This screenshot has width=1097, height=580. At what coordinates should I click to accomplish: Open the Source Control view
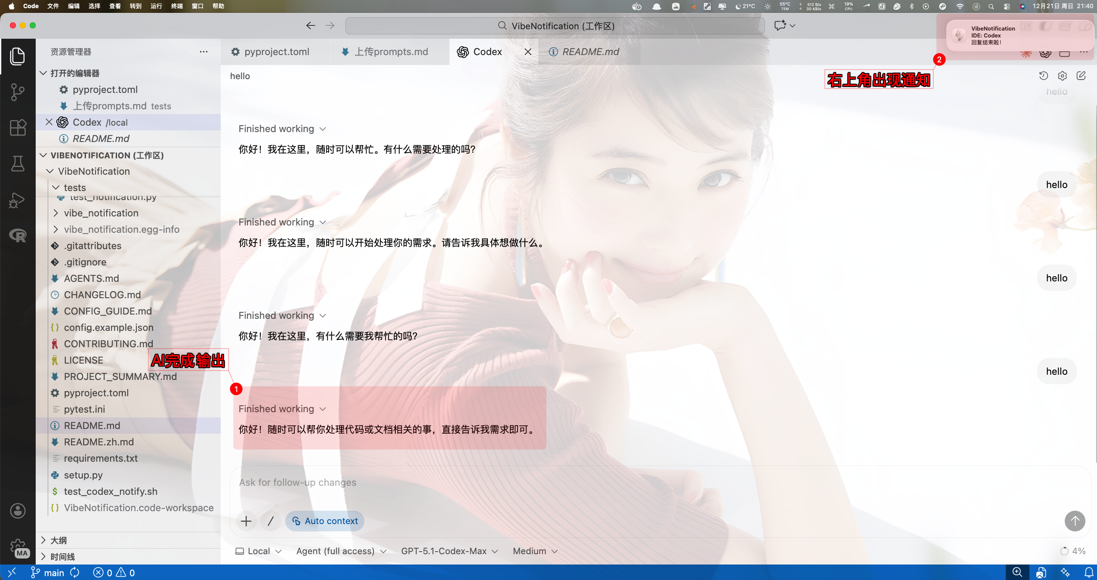point(18,92)
